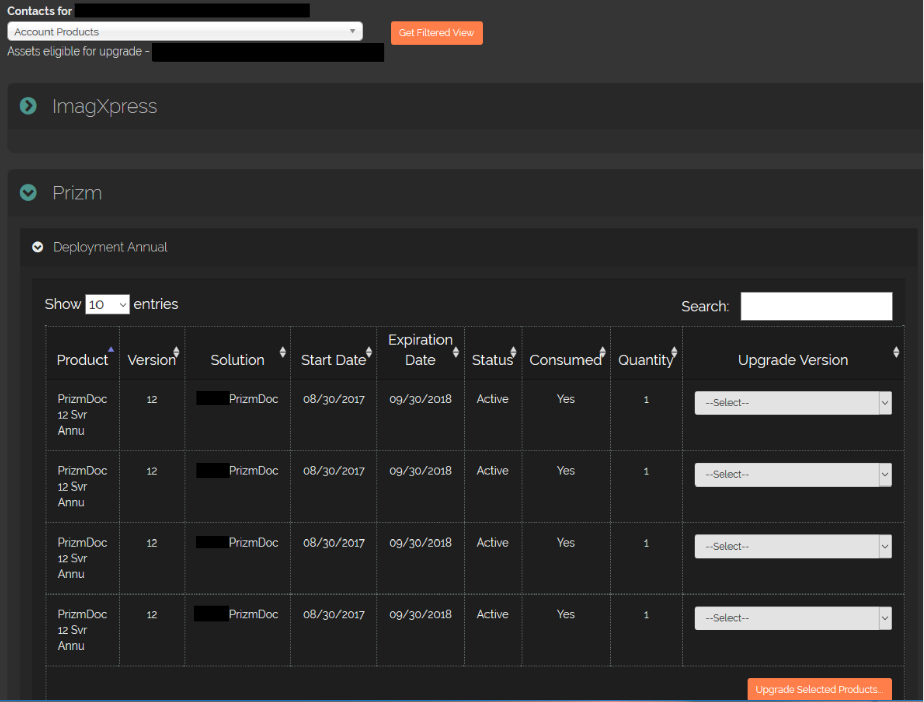The width and height of the screenshot is (924, 702).
Task: Click inside the Search input field
Action: pos(816,306)
